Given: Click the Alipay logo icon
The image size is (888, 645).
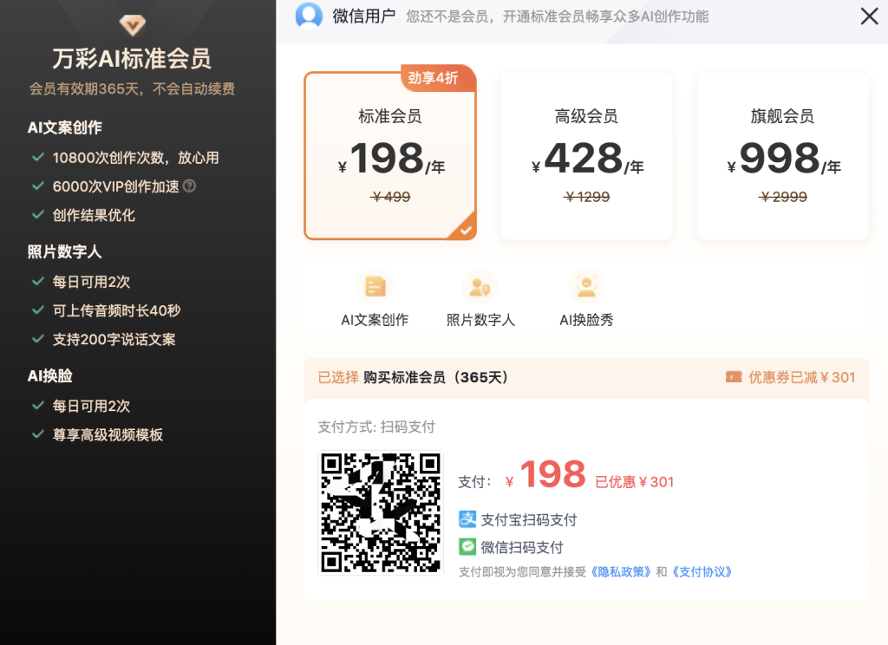Looking at the screenshot, I should click(x=467, y=518).
